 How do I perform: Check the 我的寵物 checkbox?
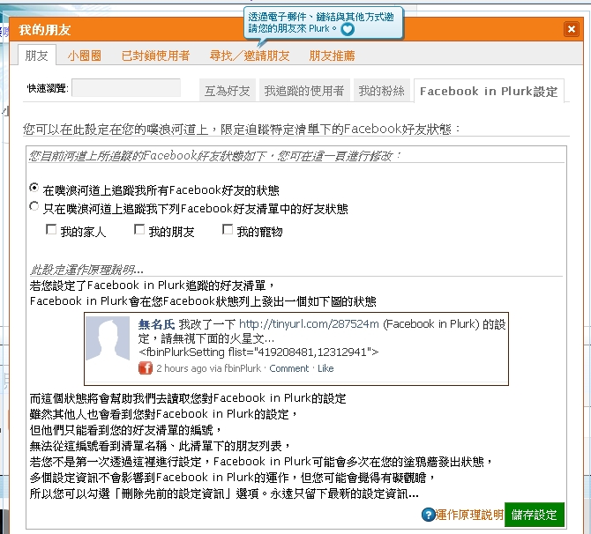[x=228, y=229]
